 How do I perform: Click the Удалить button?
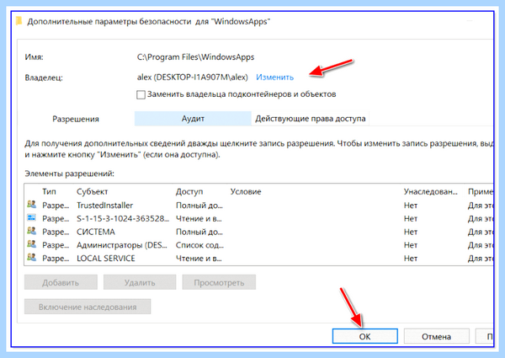(140, 282)
